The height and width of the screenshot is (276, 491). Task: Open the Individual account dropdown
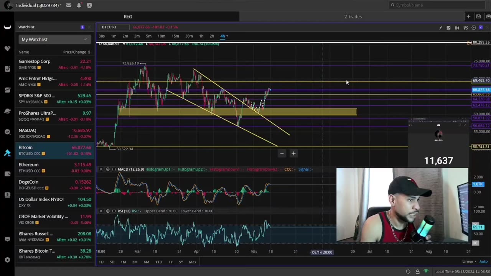(39, 5)
